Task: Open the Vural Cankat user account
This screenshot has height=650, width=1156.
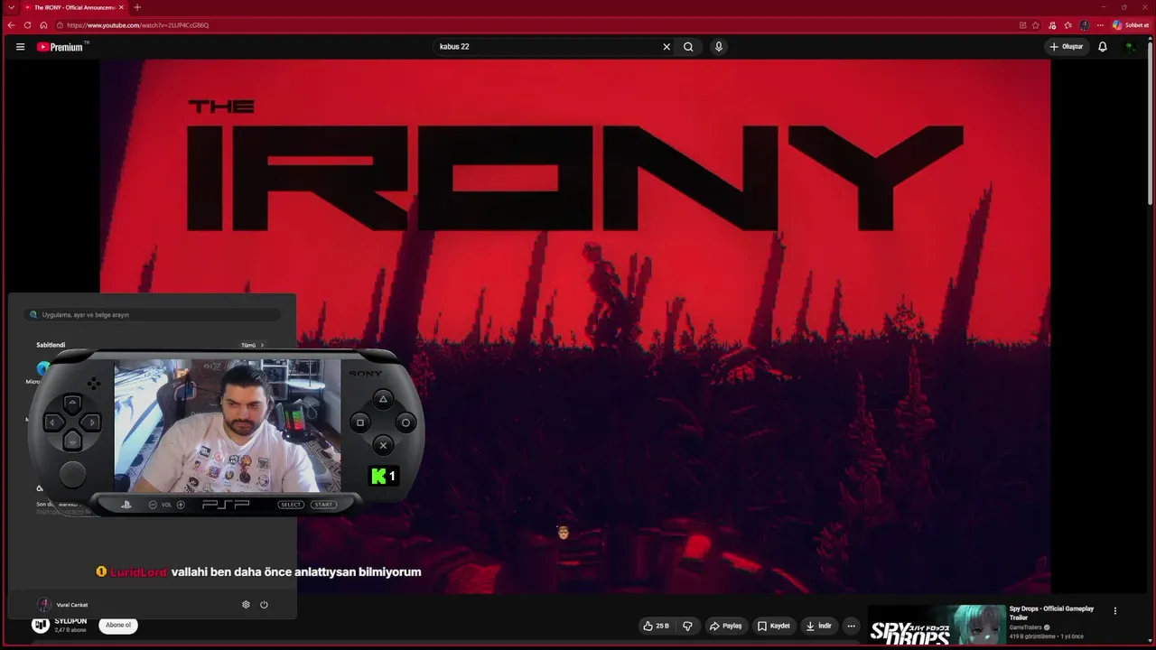Action: 62,605
